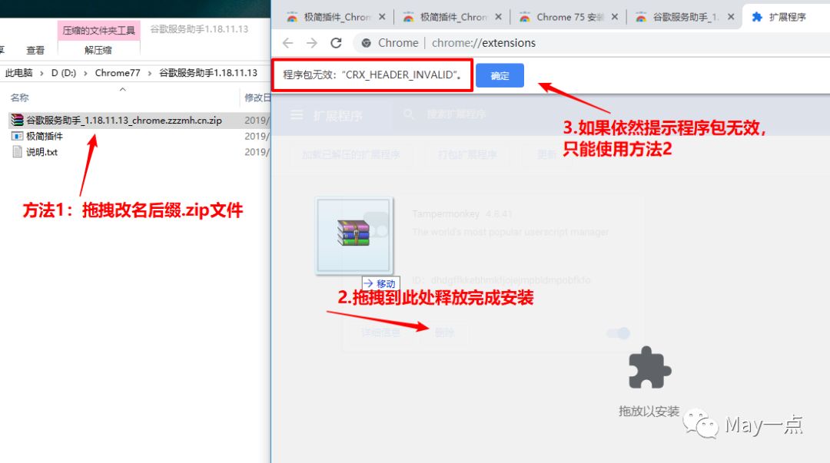Screen dimensions: 830x463
Task: Click the puzzle piece 拖放以安装 icon
Action: click(x=649, y=369)
